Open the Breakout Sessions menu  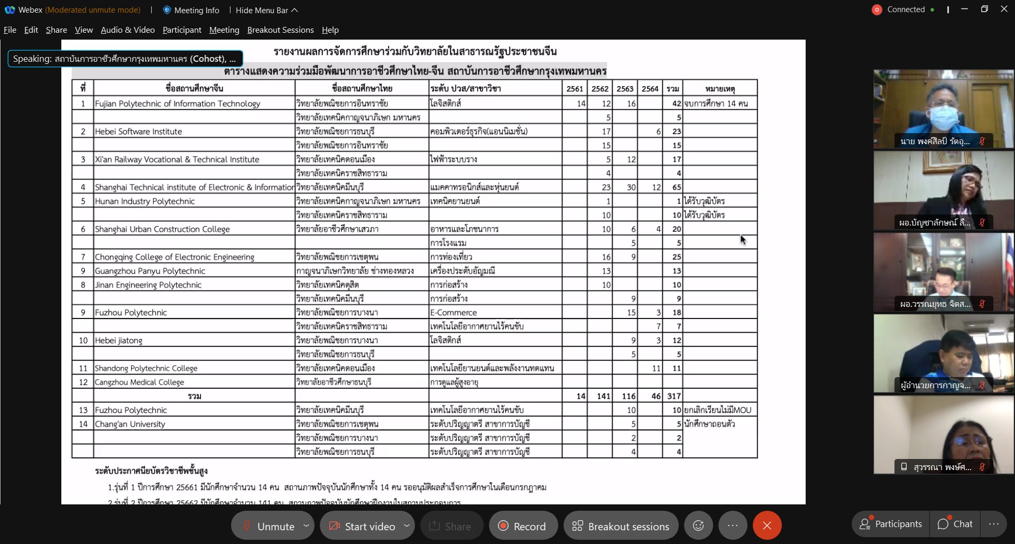pos(281,30)
